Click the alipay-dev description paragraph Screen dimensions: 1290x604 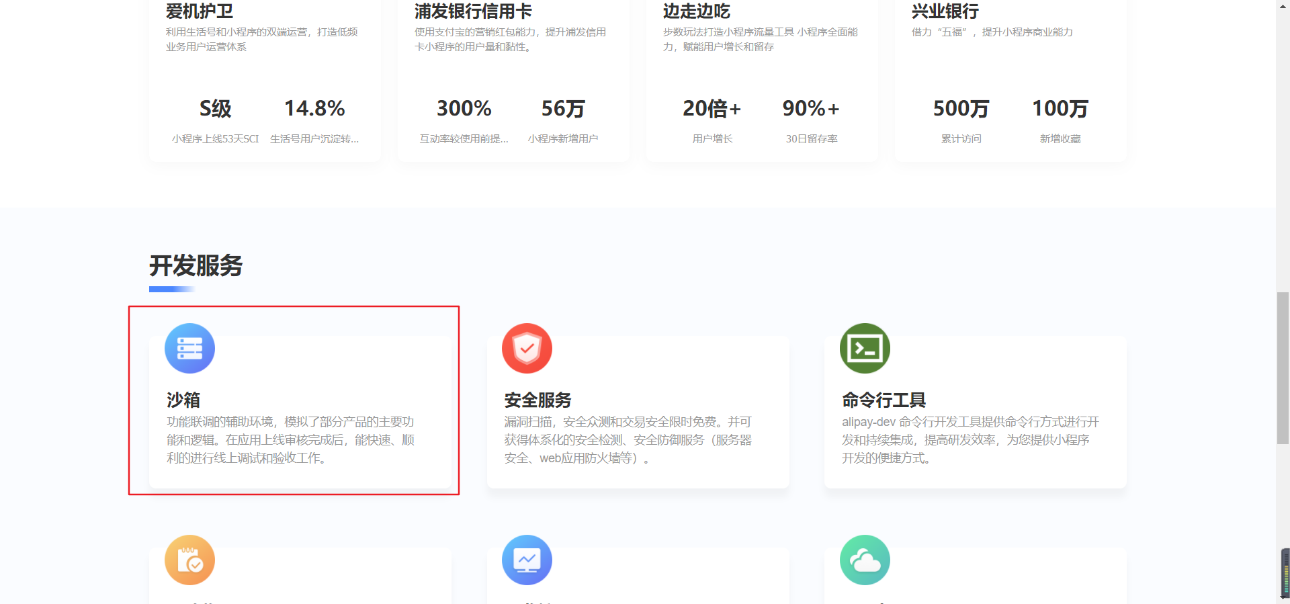[970, 439]
